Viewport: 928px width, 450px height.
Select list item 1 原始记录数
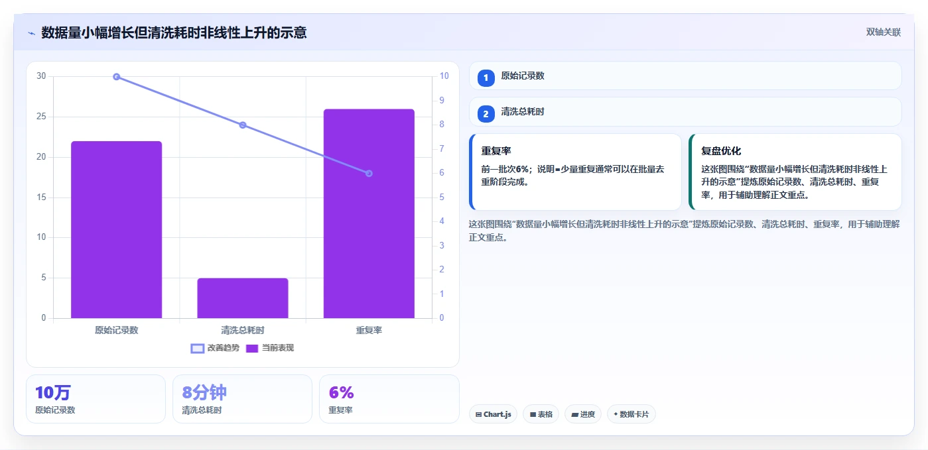[685, 76]
